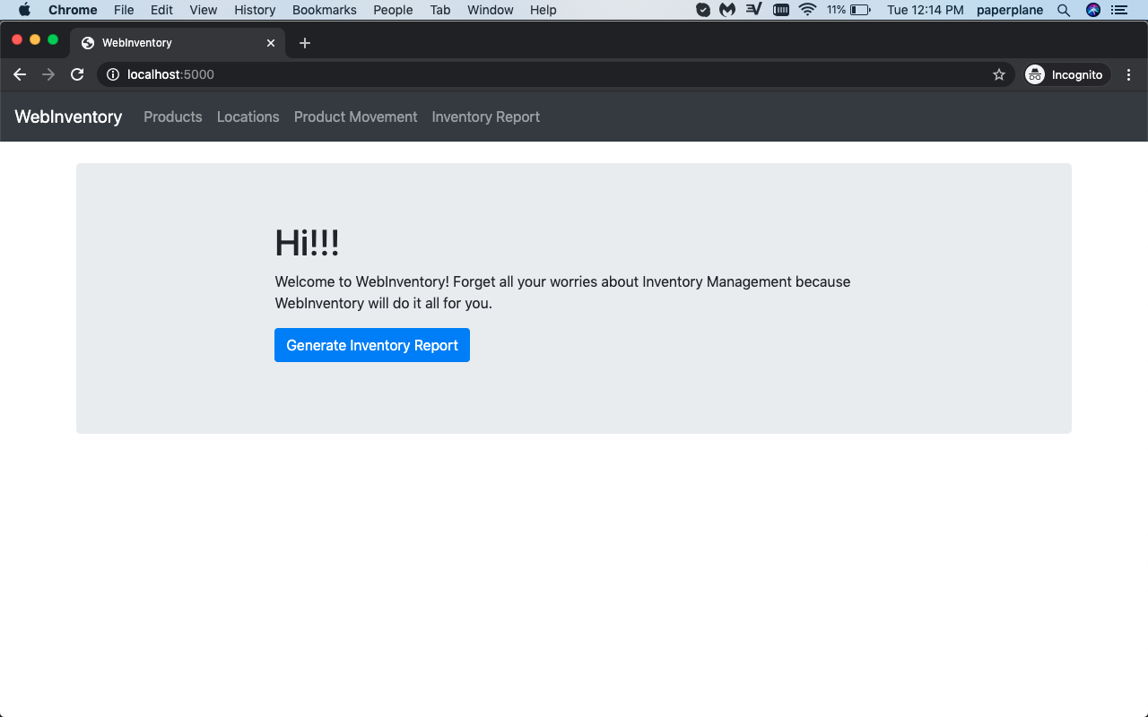
Task: Click the Malwarebytes menu bar icon
Action: click(727, 10)
